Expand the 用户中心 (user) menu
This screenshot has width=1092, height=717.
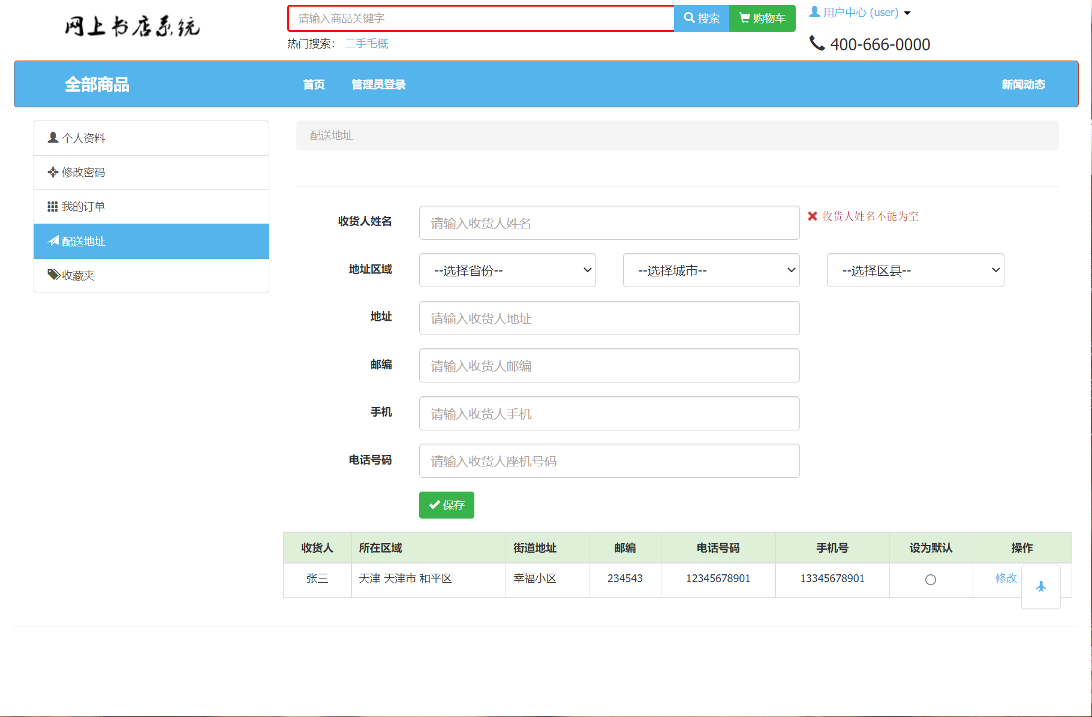860,12
